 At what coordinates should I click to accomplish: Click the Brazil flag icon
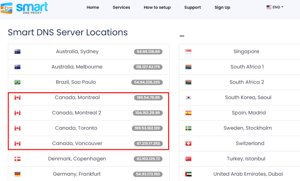coord(17,82)
